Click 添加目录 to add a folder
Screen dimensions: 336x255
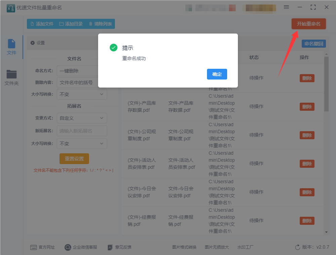(71, 24)
